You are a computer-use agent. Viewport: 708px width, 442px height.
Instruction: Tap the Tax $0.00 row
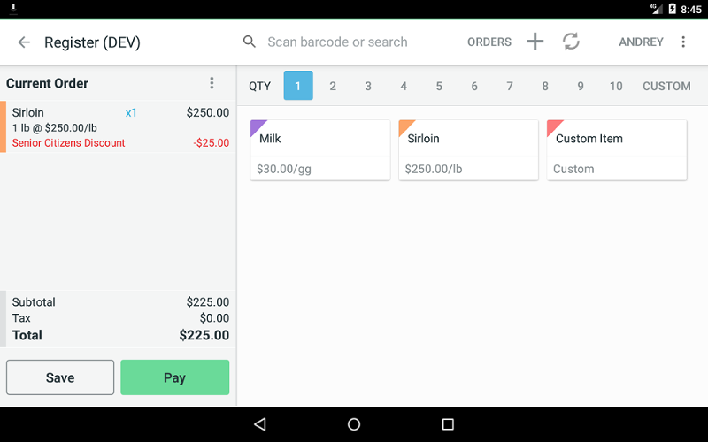[120, 318]
